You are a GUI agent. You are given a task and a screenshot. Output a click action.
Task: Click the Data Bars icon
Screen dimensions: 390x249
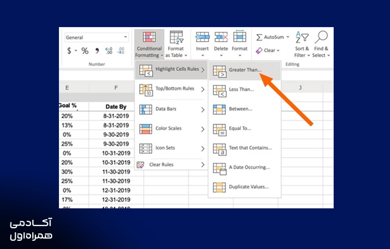coord(145,109)
